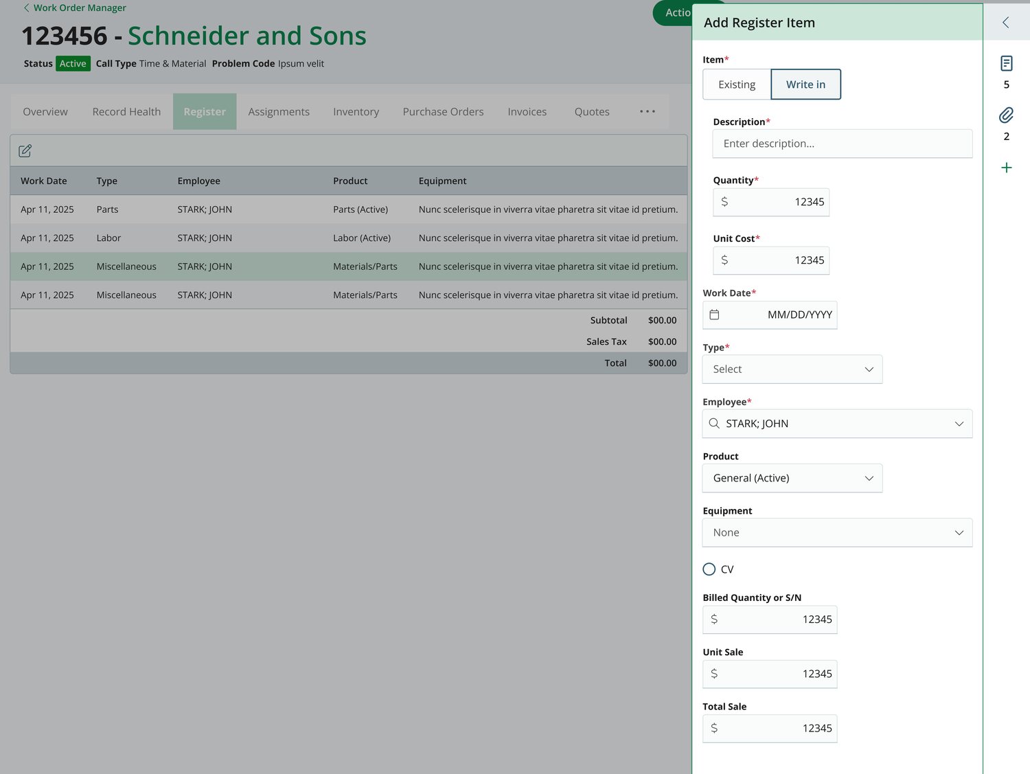Collapse the side panel with the chevron
This screenshot has width=1030, height=774.
1006,23
